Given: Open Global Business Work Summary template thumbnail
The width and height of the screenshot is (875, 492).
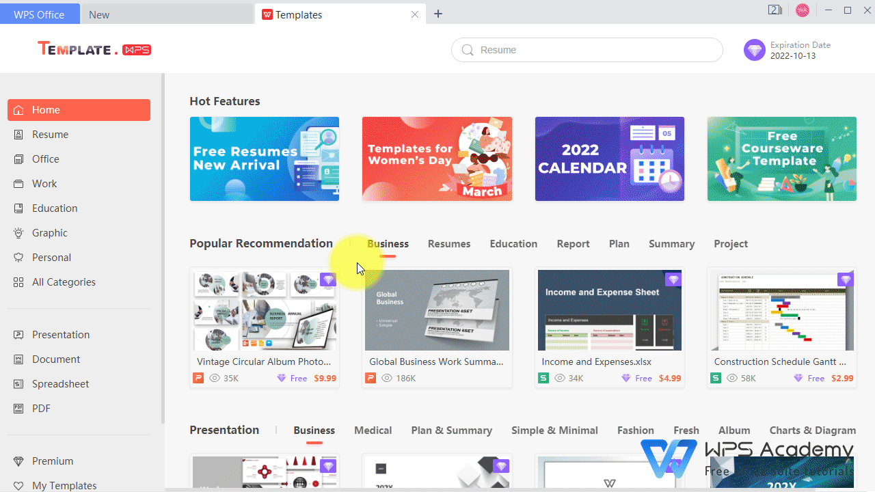Looking at the screenshot, I should tap(437, 310).
